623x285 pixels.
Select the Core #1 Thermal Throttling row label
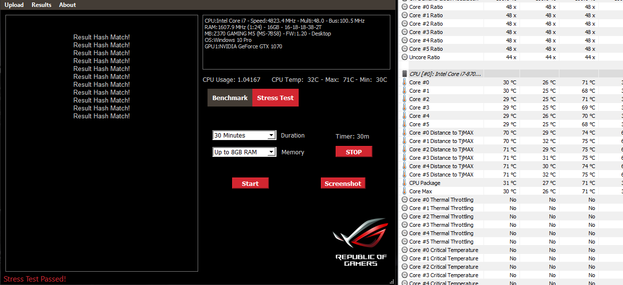point(441,208)
